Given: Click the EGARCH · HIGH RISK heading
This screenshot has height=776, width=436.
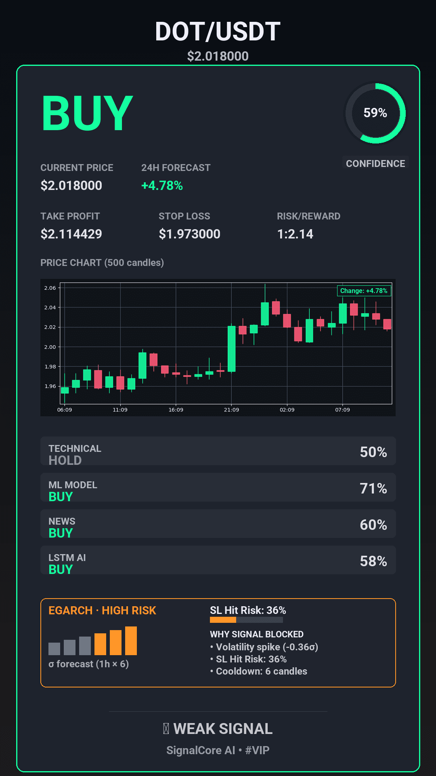Looking at the screenshot, I should pos(102,610).
